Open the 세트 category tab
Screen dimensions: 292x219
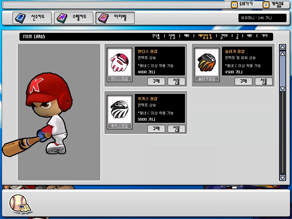250,36
